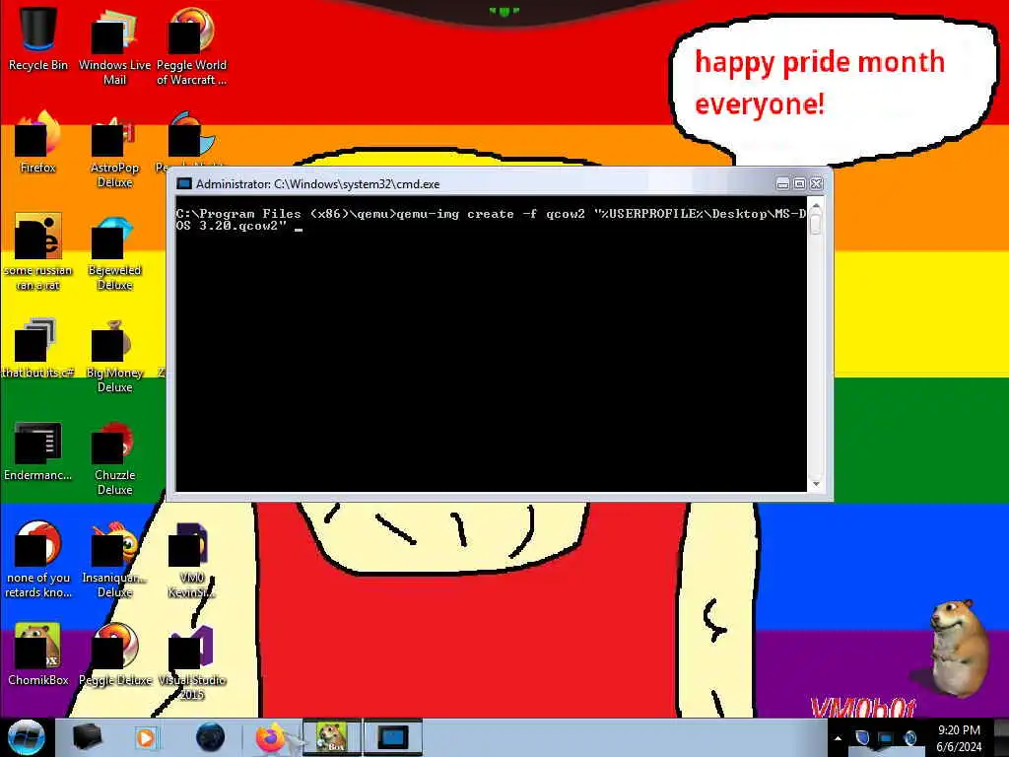
Task: Minimize the cmd.exe window
Action: coord(782,184)
